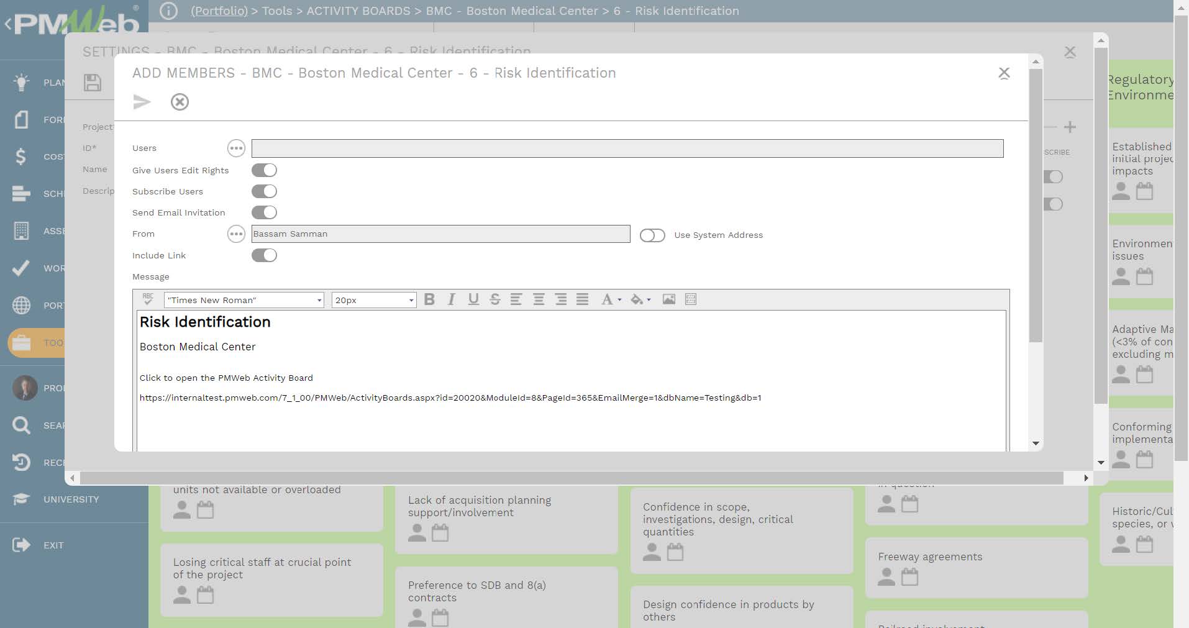Send the member invitation with arrow icon

click(x=142, y=102)
